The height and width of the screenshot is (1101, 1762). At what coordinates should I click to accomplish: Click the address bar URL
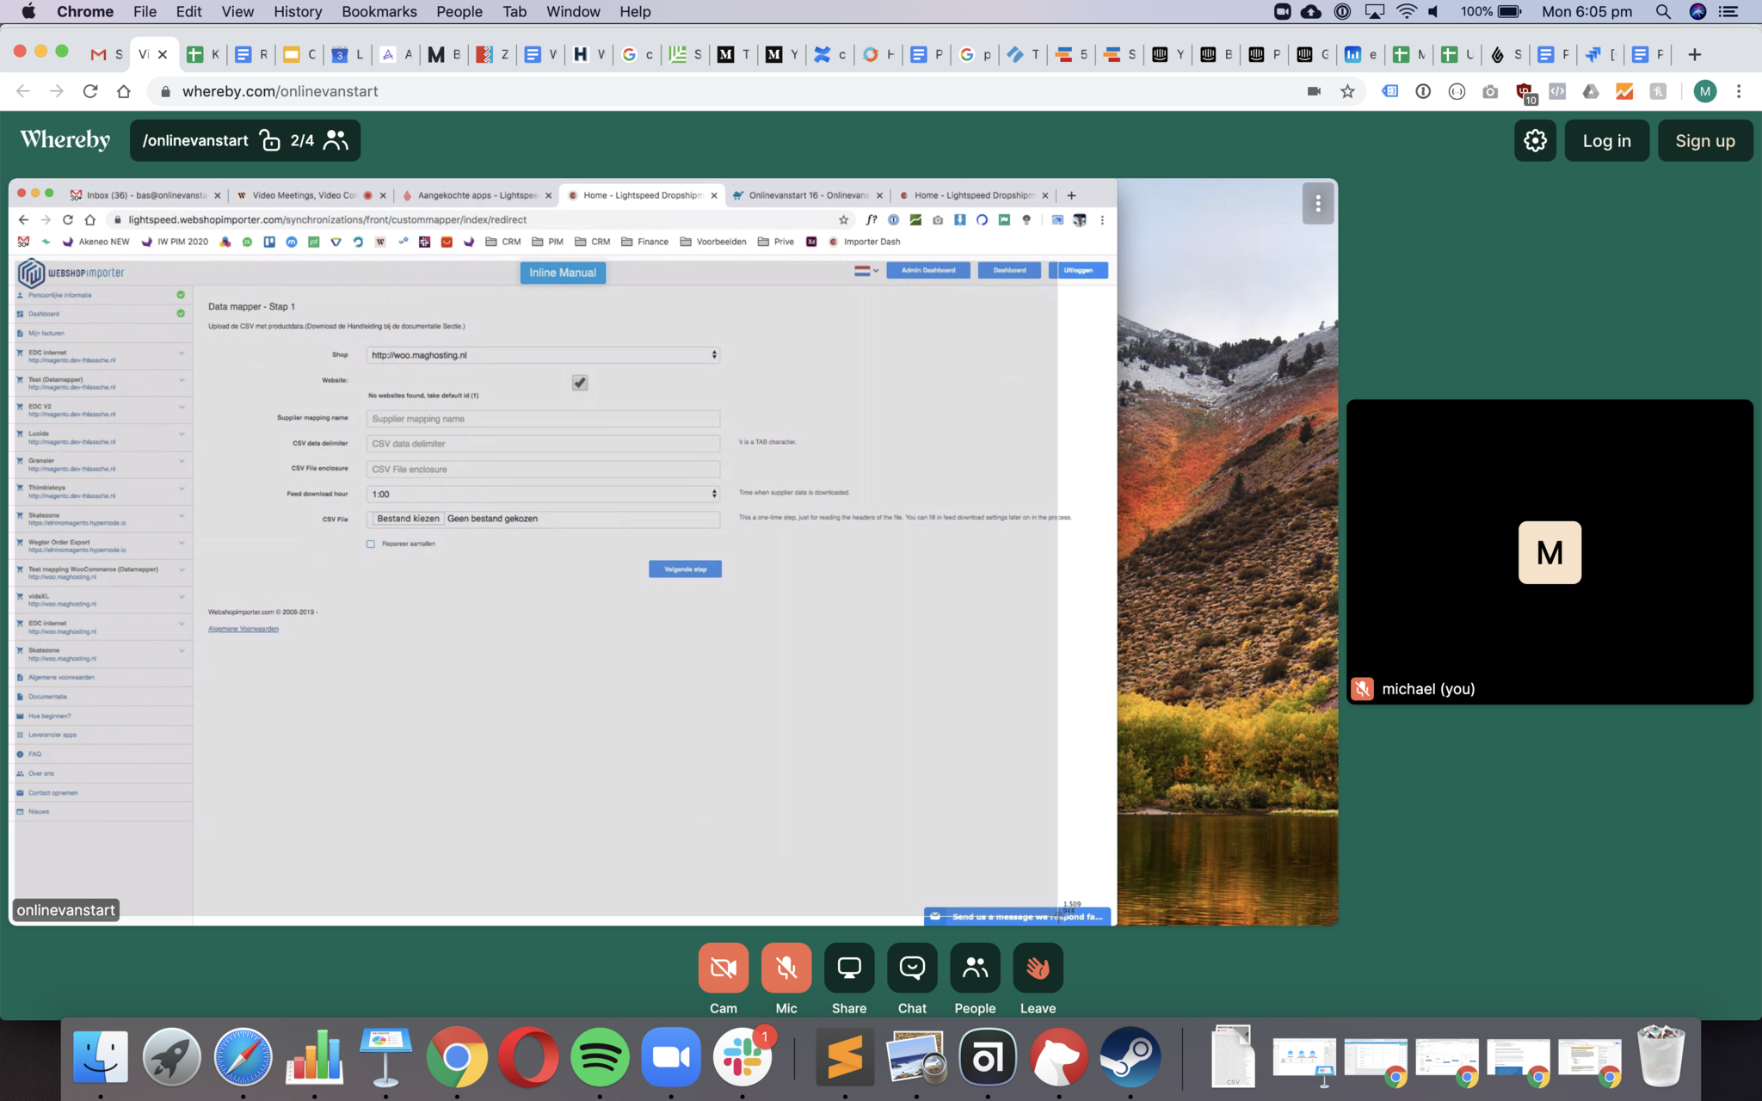[x=280, y=91]
